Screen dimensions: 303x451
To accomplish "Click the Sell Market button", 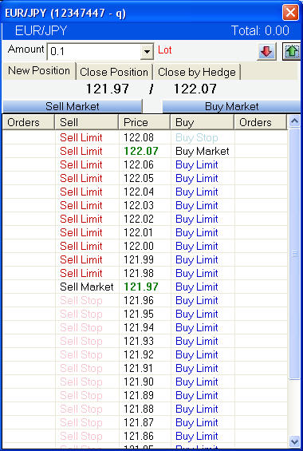I will 73,106.
